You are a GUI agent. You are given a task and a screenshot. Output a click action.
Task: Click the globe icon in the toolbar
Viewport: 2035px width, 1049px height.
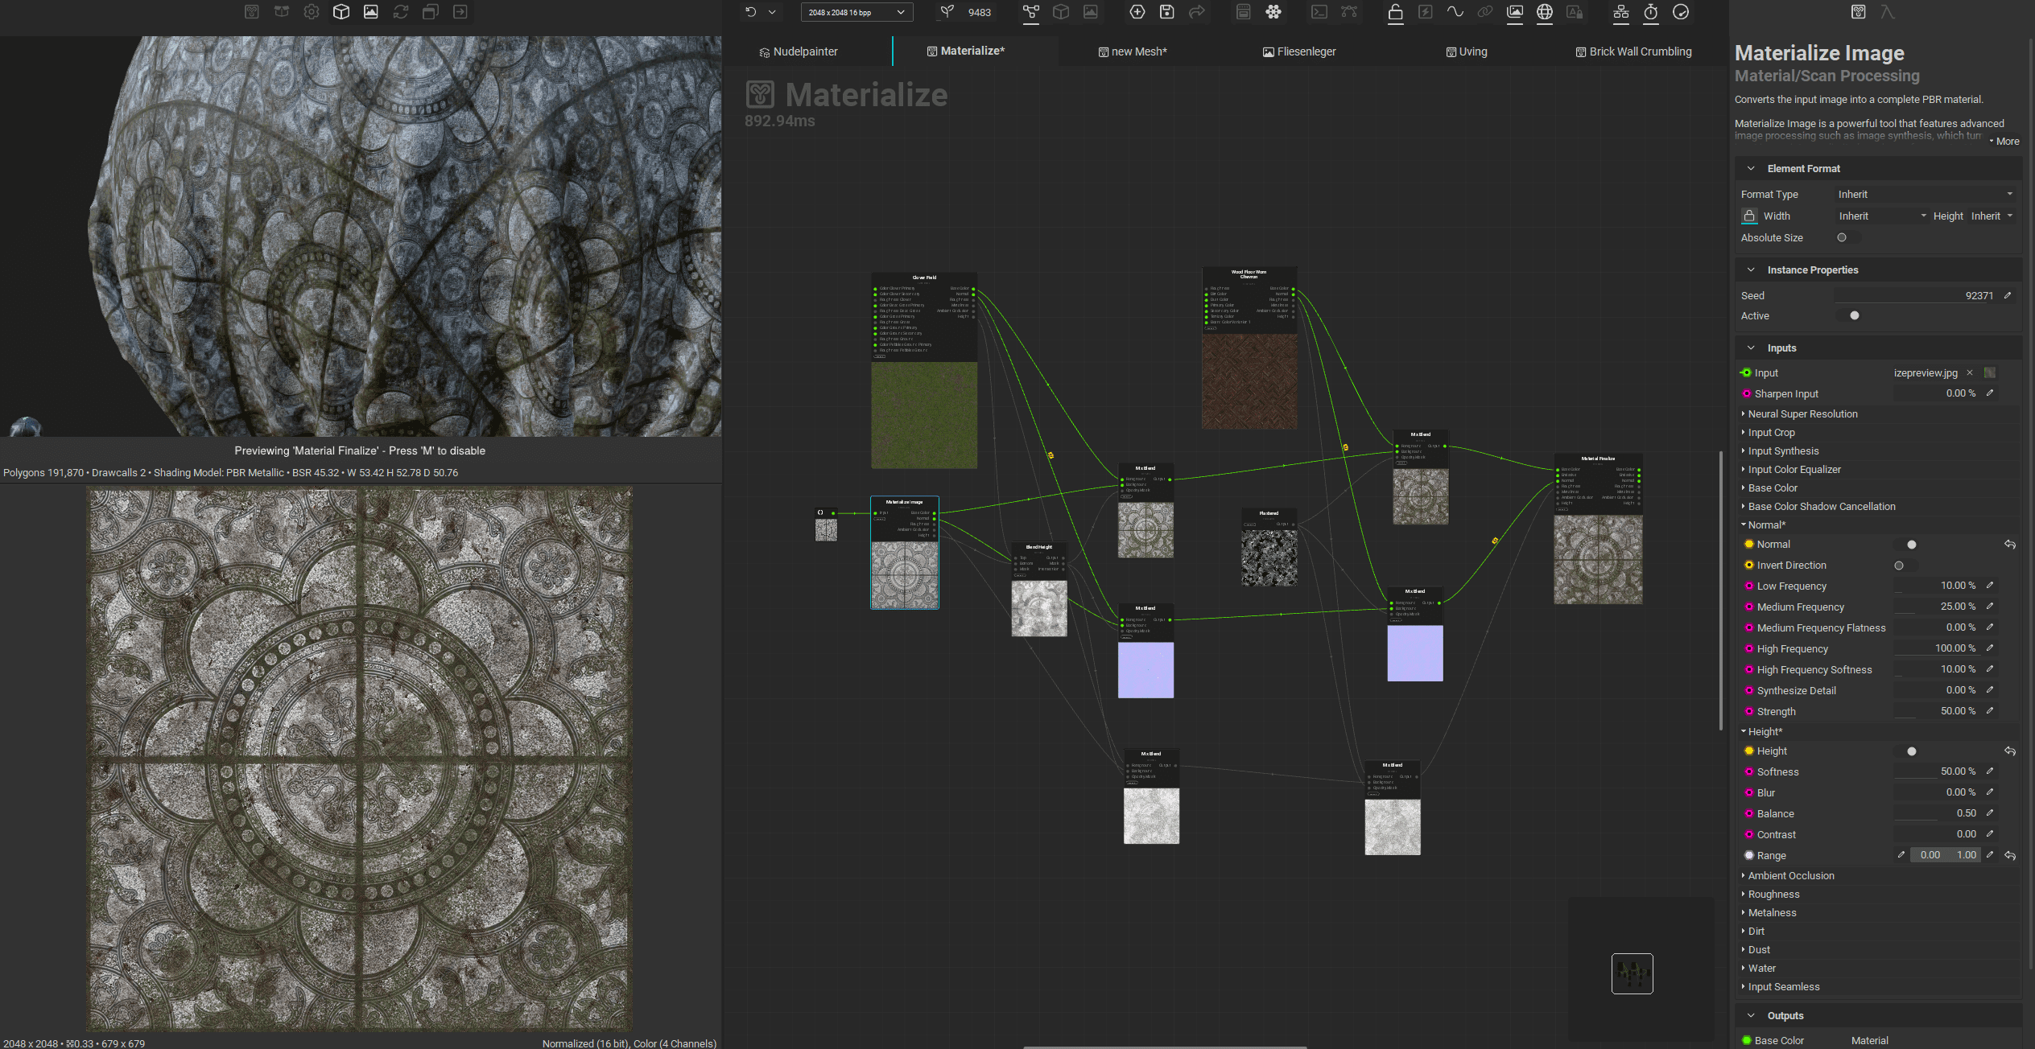[1545, 12]
